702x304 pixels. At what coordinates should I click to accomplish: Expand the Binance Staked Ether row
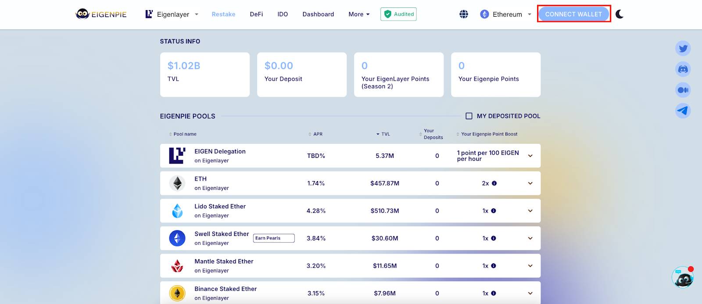pyautogui.click(x=530, y=293)
